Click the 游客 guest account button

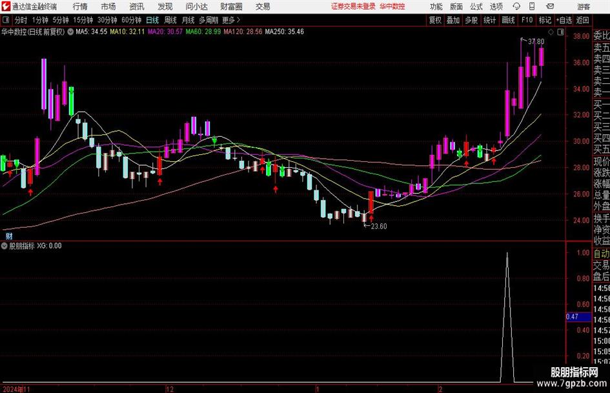[x=583, y=6]
